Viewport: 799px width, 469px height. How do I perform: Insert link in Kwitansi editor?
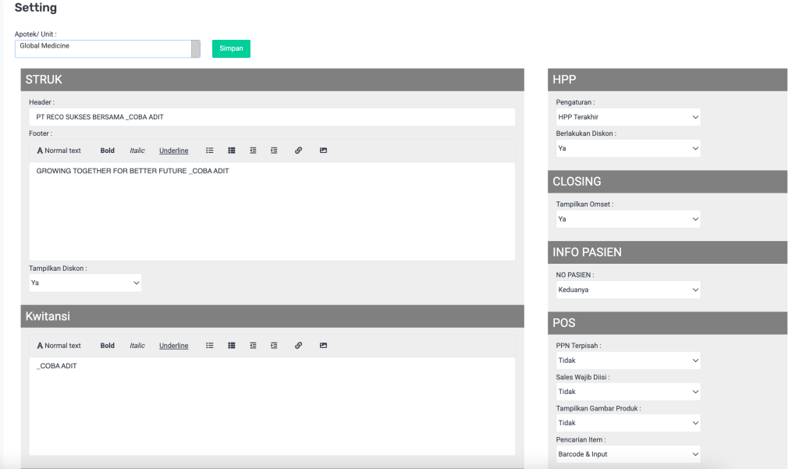298,346
